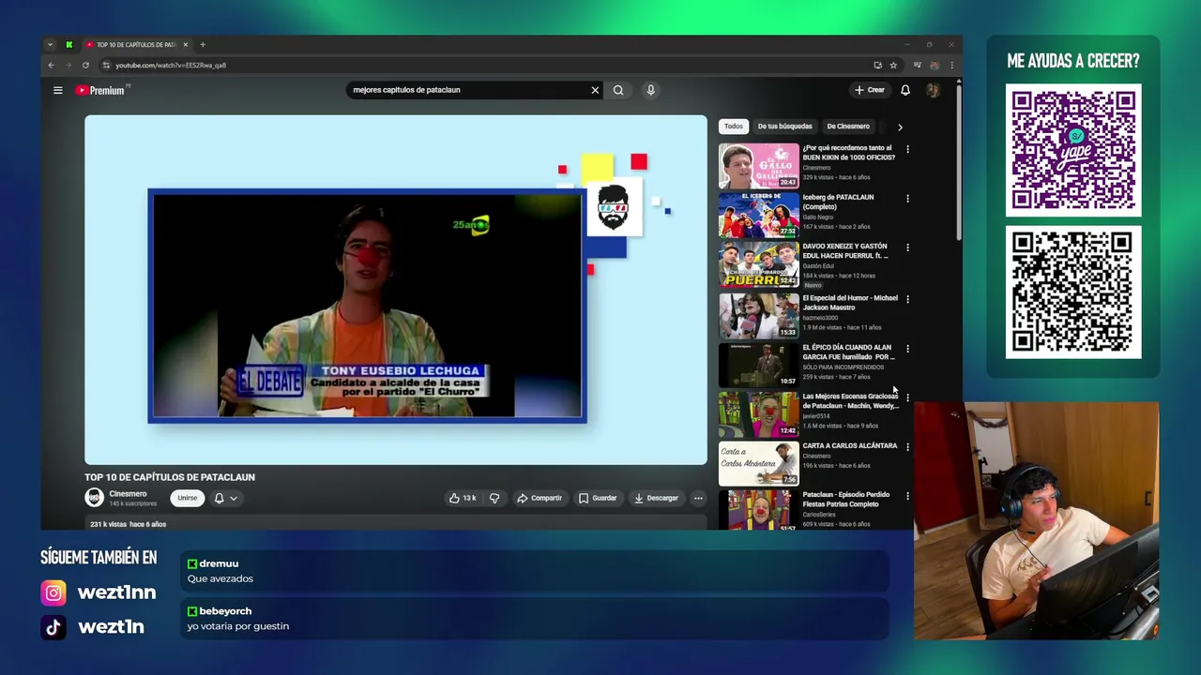The height and width of the screenshot is (675, 1201).
Task: Click the Unirse button
Action: click(188, 498)
